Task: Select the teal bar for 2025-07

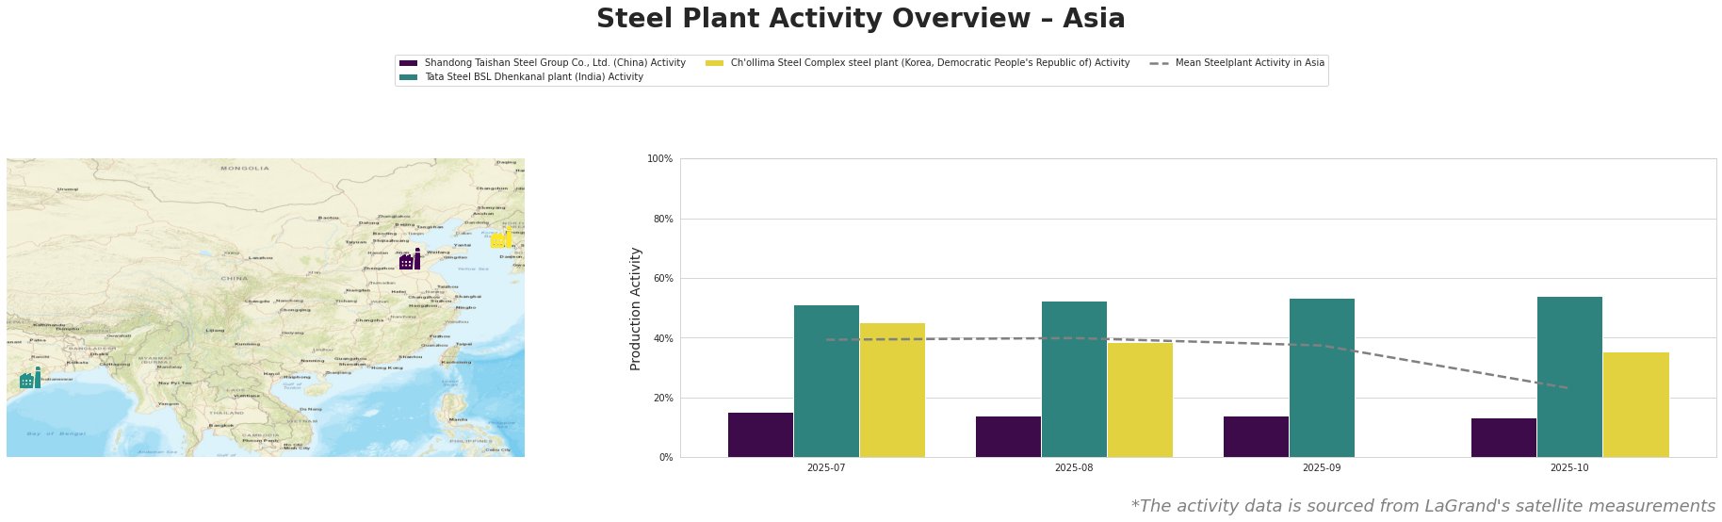Action: tap(826, 381)
